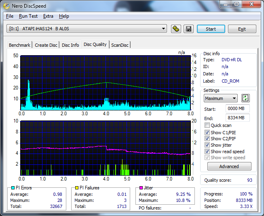Click the floppy disk save icon
The image size is (264, 216).
tap(188, 29)
